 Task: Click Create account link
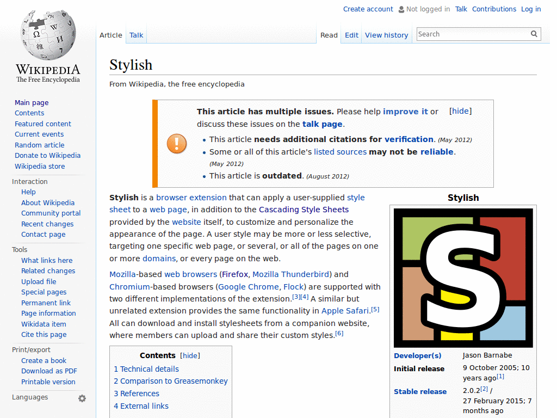tap(368, 9)
